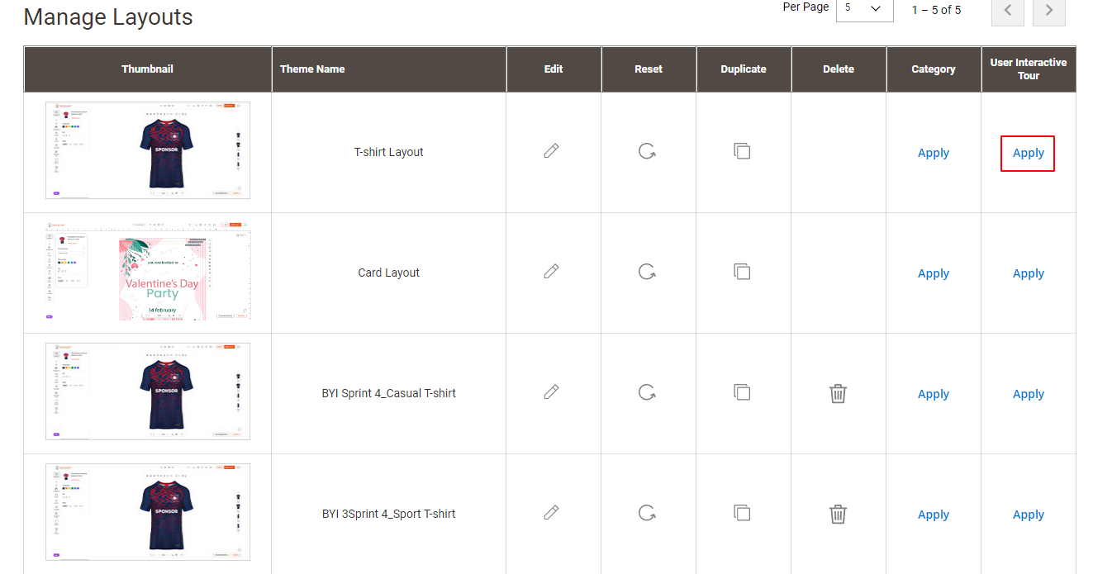Image resolution: width=1093 pixels, height=574 pixels.
Task: Apply Category to BYI Sprint 4_Casual T-shirt
Action: [933, 394]
